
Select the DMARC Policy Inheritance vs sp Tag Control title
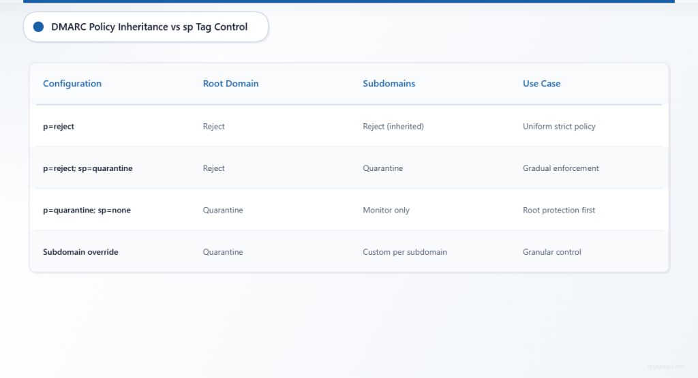tap(149, 27)
